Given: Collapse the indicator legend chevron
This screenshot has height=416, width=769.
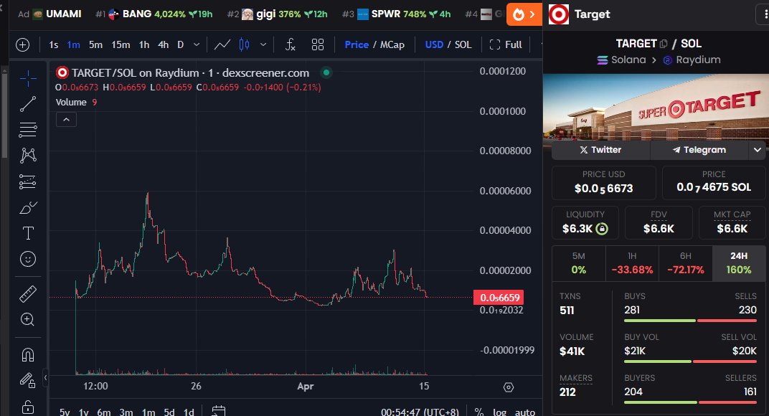Looking at the screenshot, I should click(66, 120).
